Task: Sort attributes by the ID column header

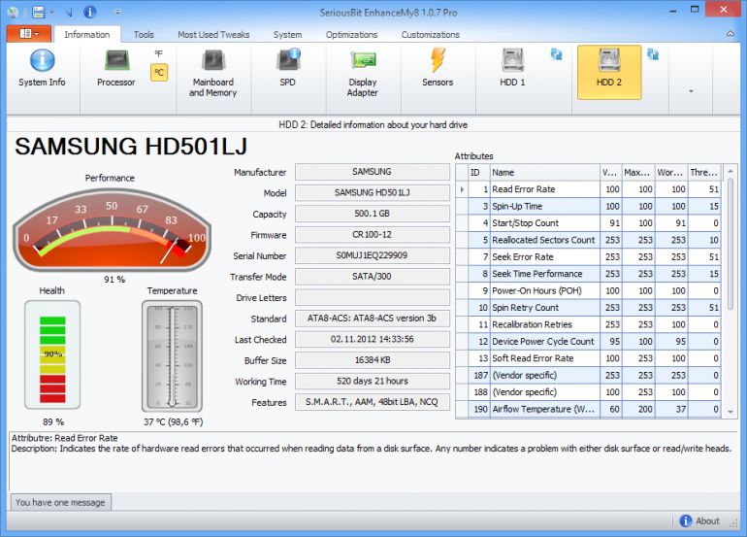Action: [479, 172]
